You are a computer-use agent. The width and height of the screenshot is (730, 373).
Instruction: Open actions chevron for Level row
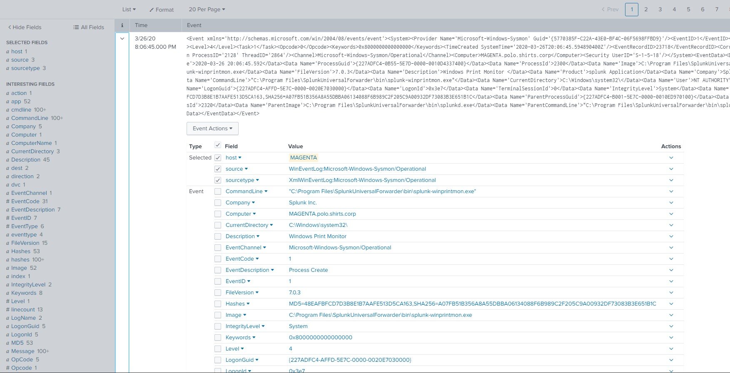click(x=671, y=349)
